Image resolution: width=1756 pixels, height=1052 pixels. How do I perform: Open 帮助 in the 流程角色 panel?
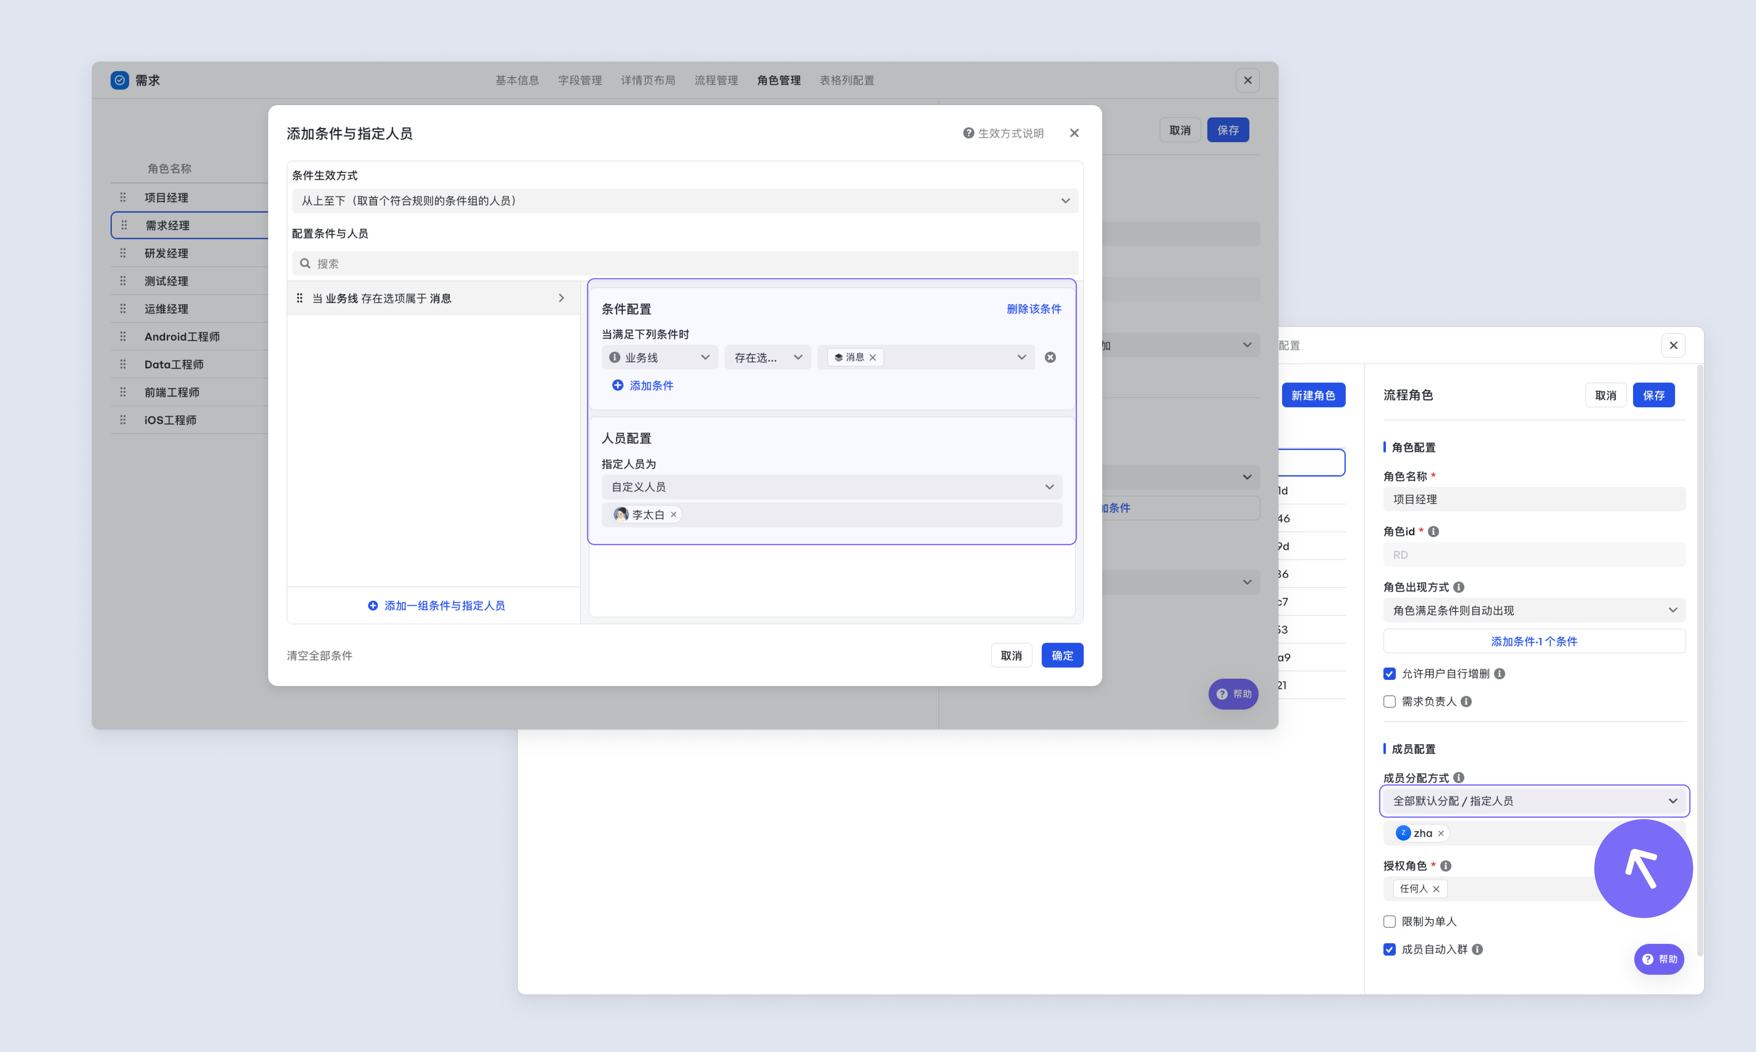coord(1659,959)
